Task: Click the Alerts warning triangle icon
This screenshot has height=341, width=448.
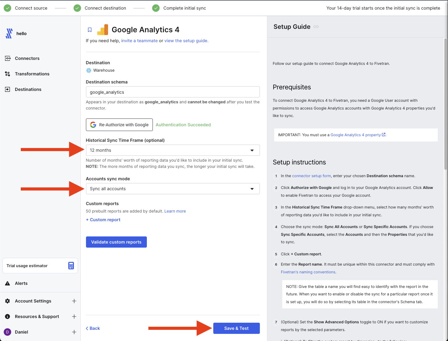Action: (8, 283)
